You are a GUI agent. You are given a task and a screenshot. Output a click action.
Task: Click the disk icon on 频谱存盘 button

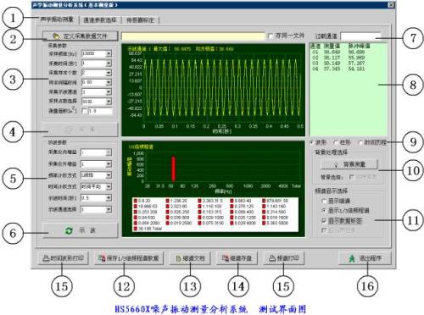click(x=226, y=258)
